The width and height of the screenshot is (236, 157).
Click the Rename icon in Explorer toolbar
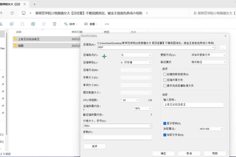[x=33, y=24]
